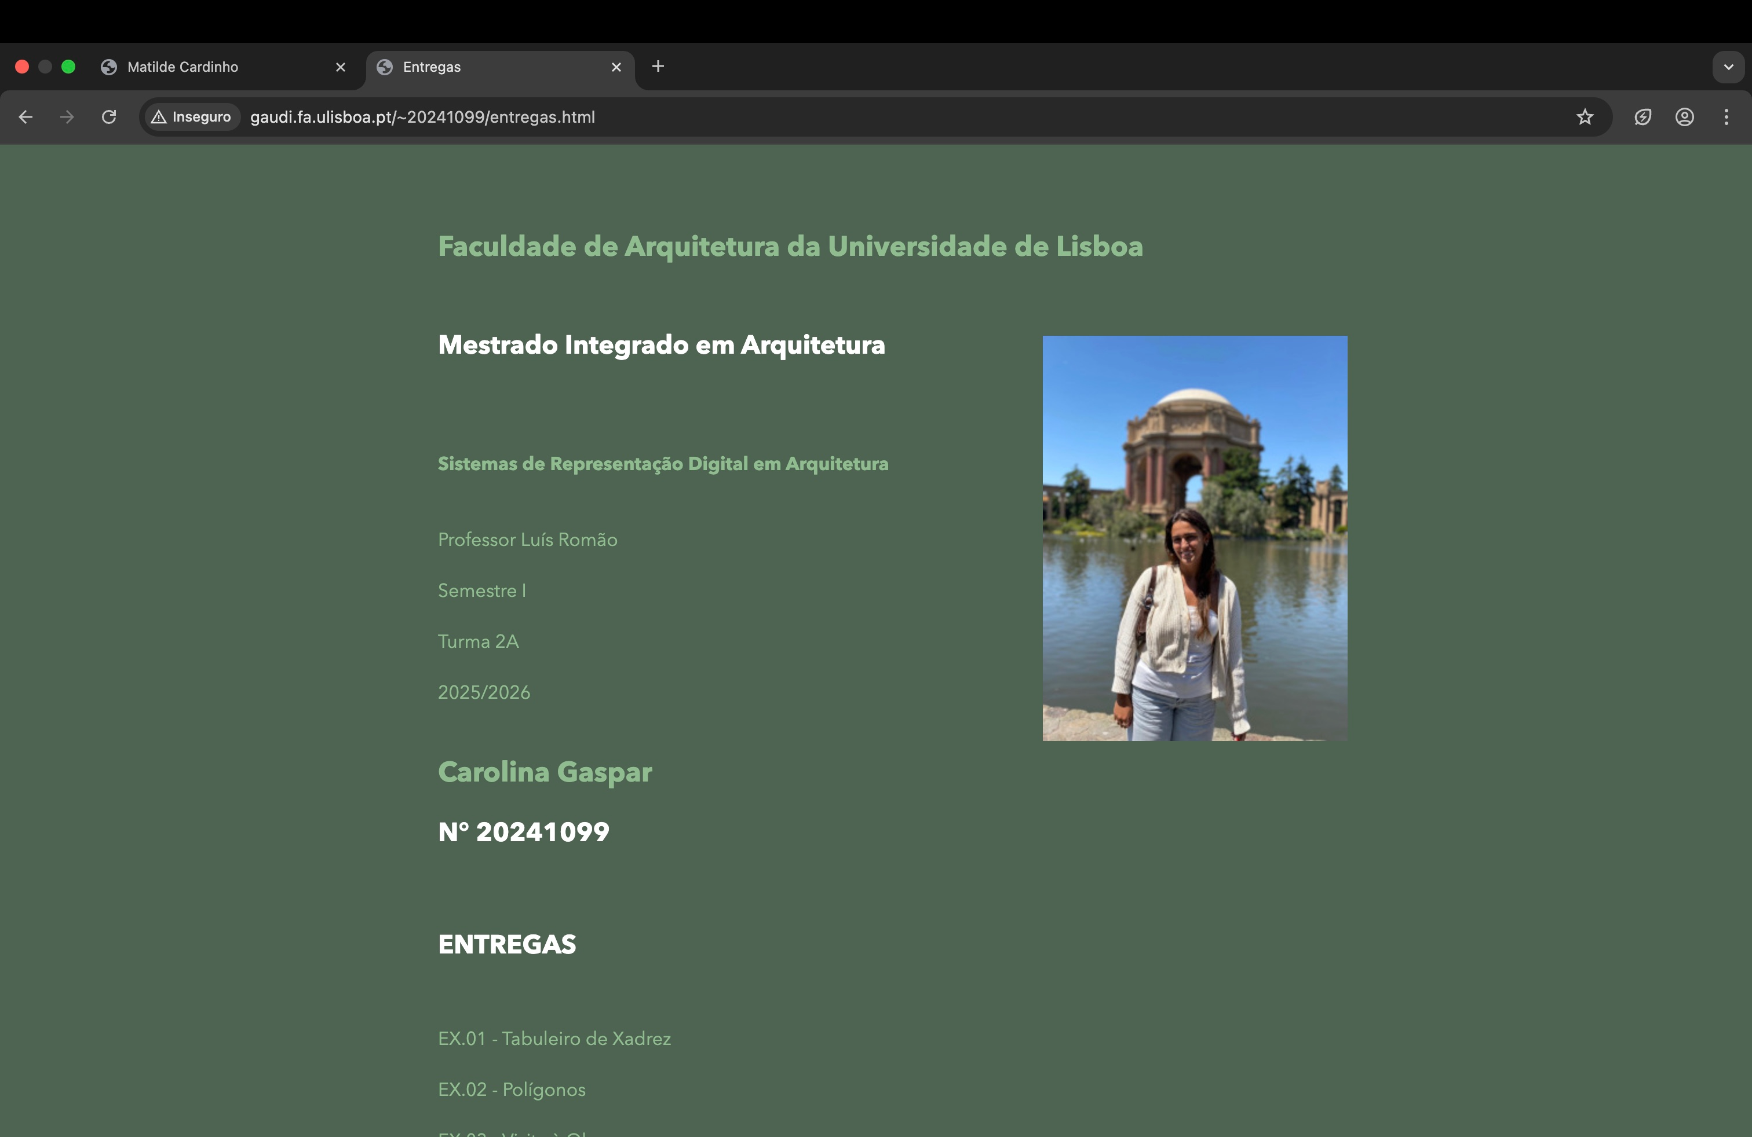This screenshot has height=1137, width=1752.
Task: Click the green window fullscreen button
Action: point(68,67)
